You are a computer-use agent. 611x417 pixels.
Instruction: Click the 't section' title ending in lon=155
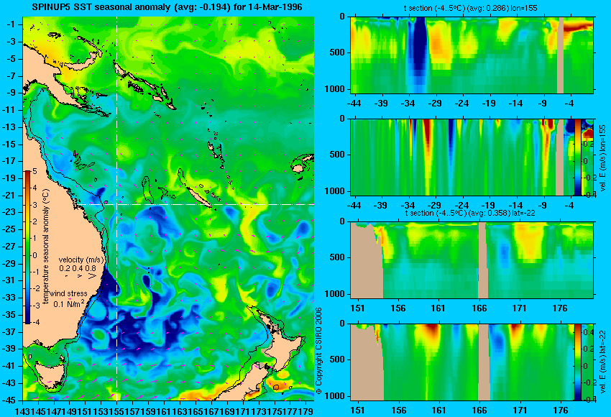[470, 8]
